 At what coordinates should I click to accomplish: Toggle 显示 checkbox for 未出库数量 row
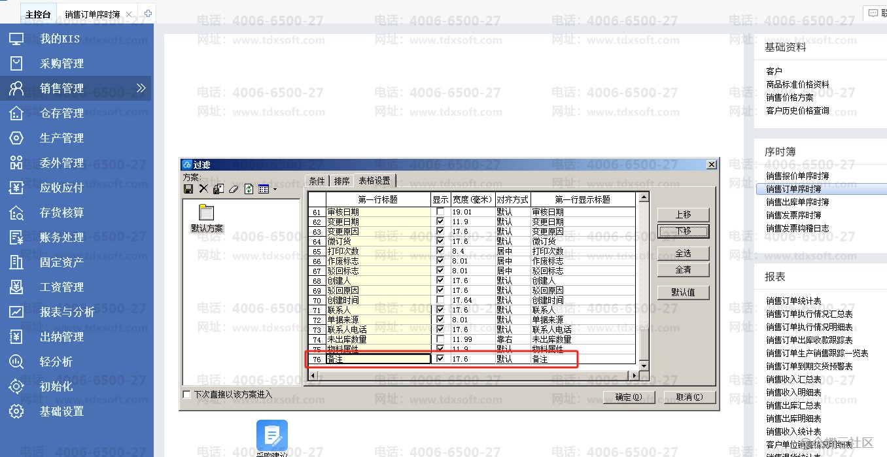tap(440, 339)
